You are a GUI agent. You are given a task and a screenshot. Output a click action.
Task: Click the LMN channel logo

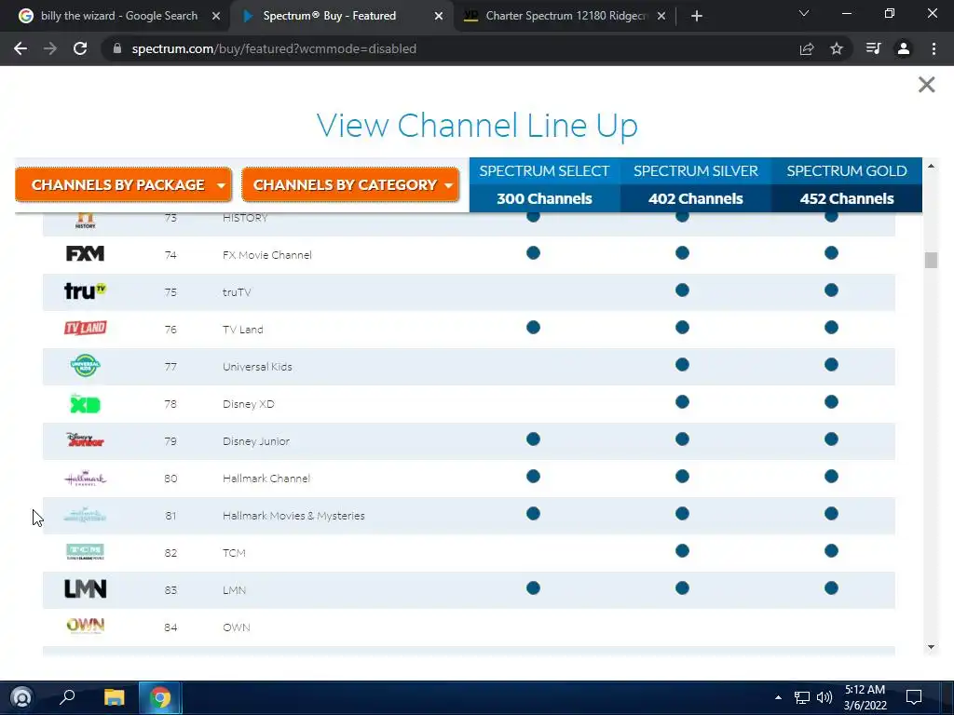[85, 589]
